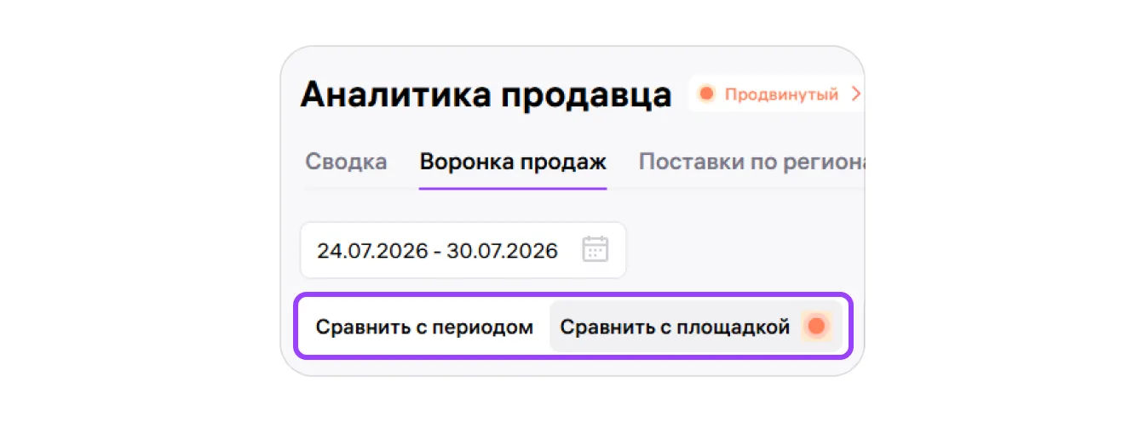Enable Сравнить с периодом option
Image resolution: width=1145 pixels, height=422 pixels.
(424, 327)
